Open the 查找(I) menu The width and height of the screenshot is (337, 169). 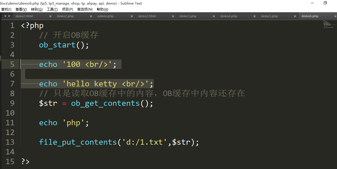pyautogui.click(x=6, y=9)
